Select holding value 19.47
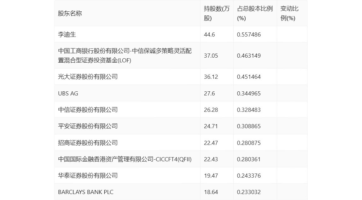362x200 pixels. [211, 175]
